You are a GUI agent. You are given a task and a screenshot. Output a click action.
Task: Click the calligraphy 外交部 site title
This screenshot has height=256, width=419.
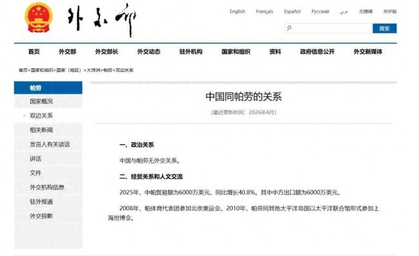tap(102, 20)
